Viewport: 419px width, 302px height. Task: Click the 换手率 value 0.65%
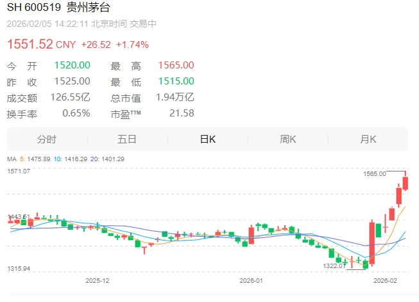76,113
